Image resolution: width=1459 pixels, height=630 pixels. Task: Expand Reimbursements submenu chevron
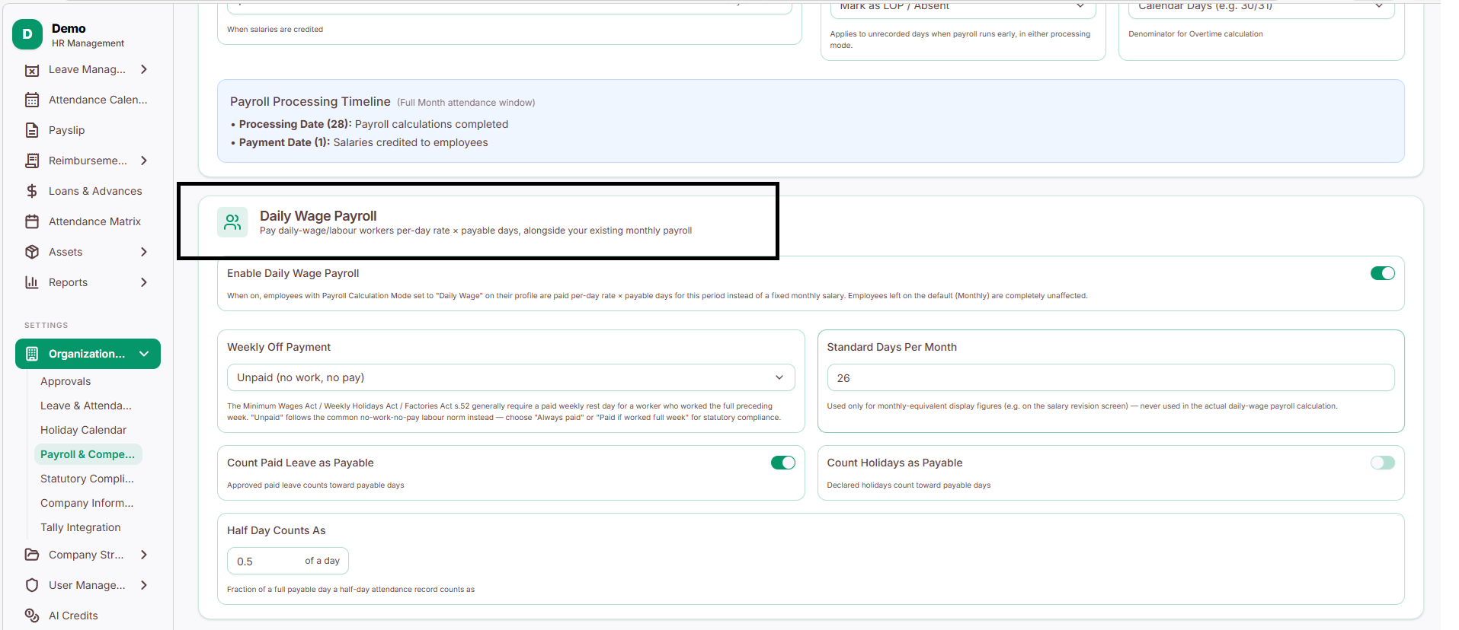coord(144,161)
